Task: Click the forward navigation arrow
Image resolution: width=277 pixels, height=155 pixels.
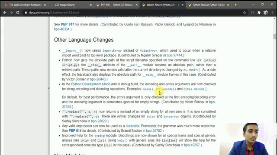Action: 11,12
